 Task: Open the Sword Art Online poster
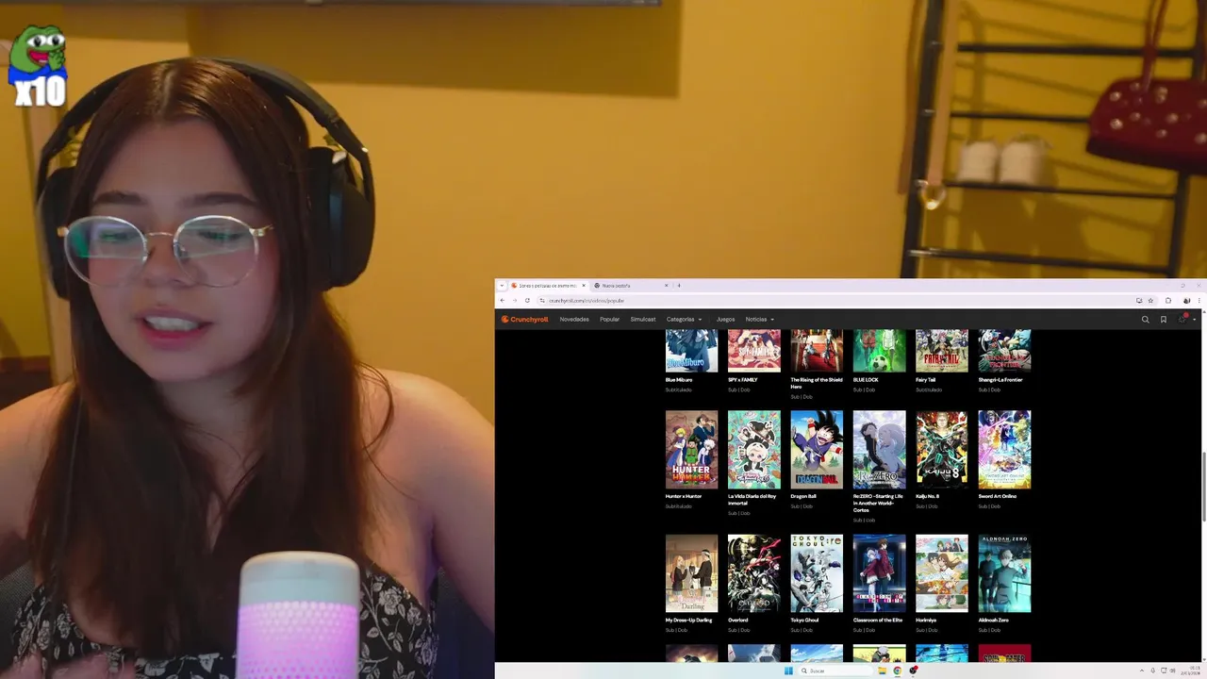pos(1004,449)
